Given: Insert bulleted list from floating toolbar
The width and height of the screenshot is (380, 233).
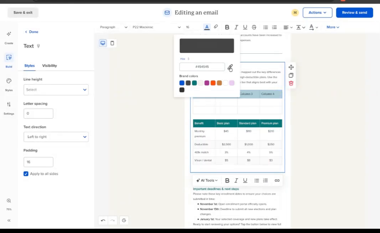Looking at the screenshot, I should pyautogui.click(x=256, y=180).
